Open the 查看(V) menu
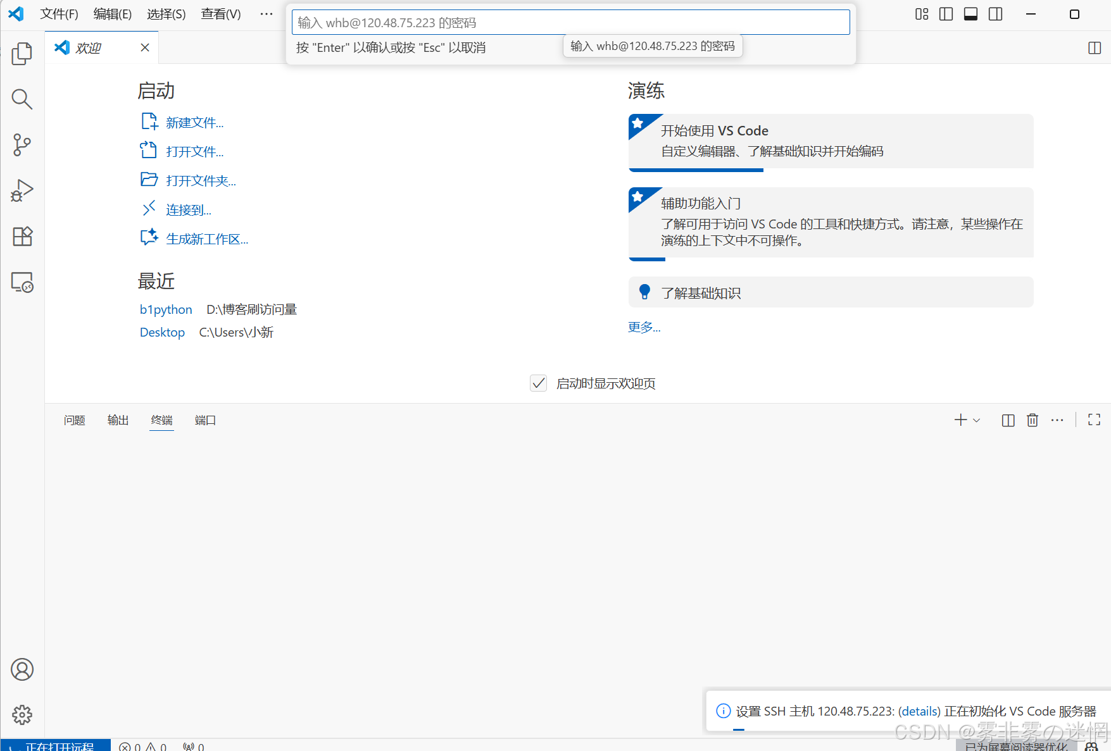This screenshot has width=1111, height=751. (221, 14)
